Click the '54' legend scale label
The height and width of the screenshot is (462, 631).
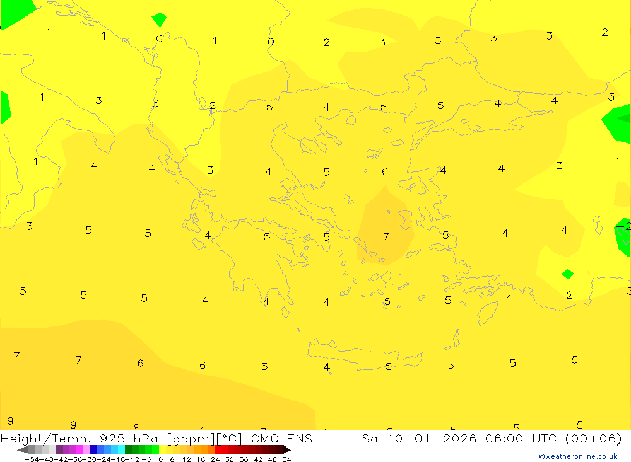286,459
